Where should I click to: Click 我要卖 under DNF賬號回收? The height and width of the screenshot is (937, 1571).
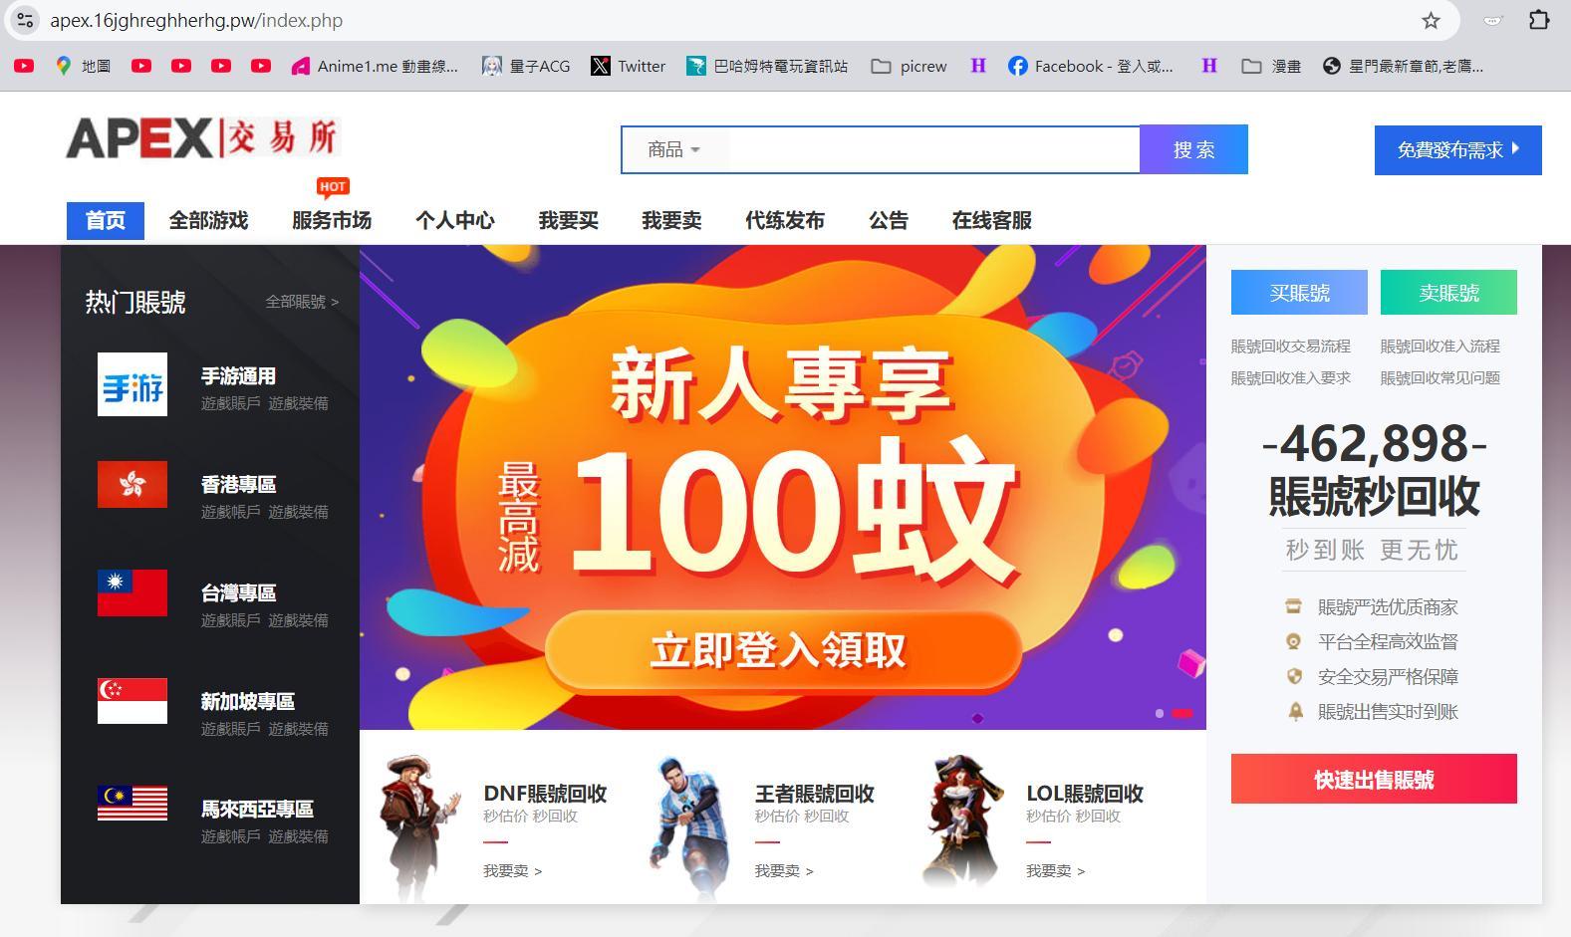[513, 871]
